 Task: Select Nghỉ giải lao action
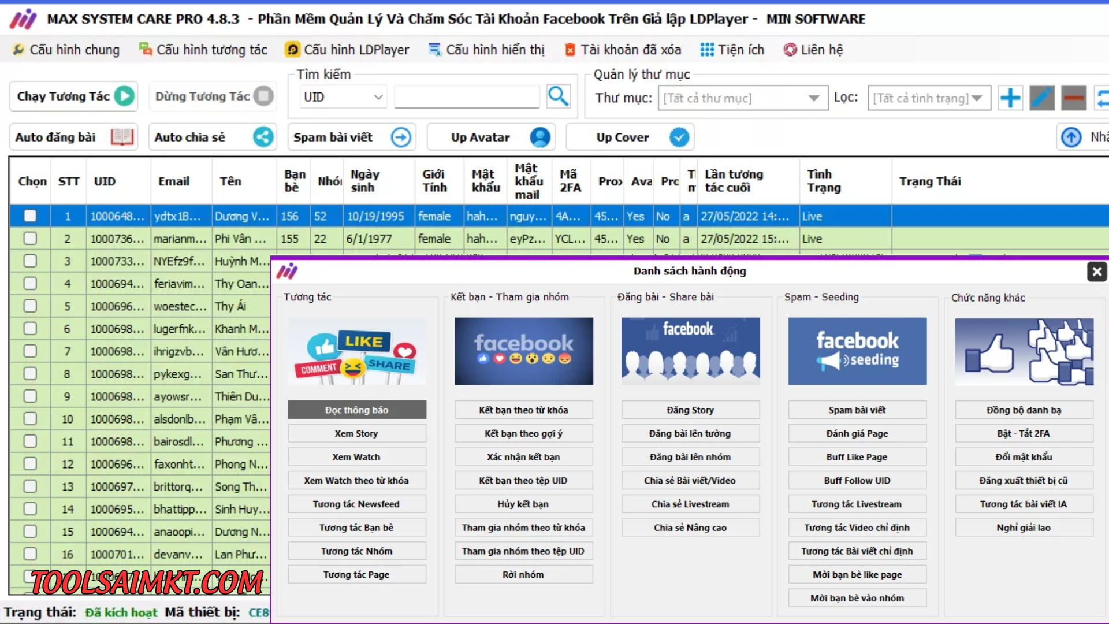(1024, 528)
